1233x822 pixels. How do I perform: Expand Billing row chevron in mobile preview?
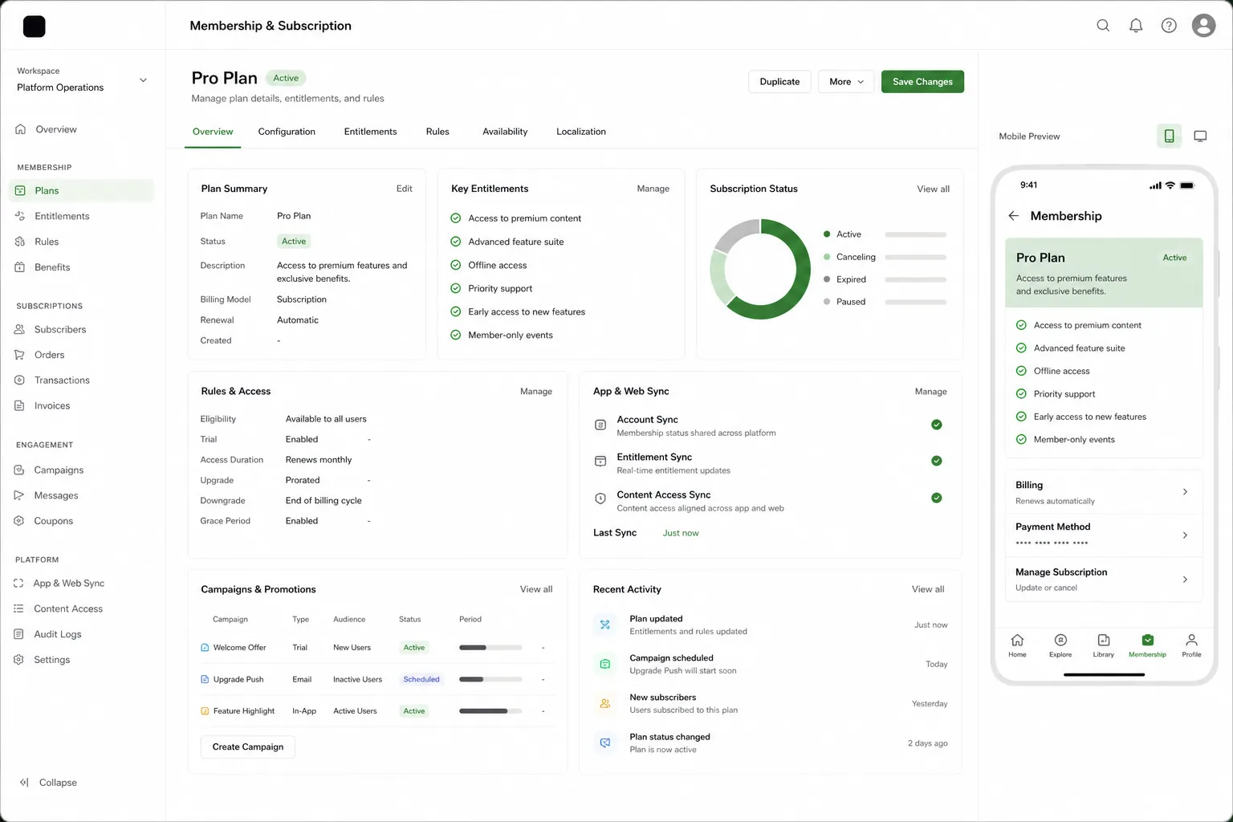click(x=1185, y=491)
